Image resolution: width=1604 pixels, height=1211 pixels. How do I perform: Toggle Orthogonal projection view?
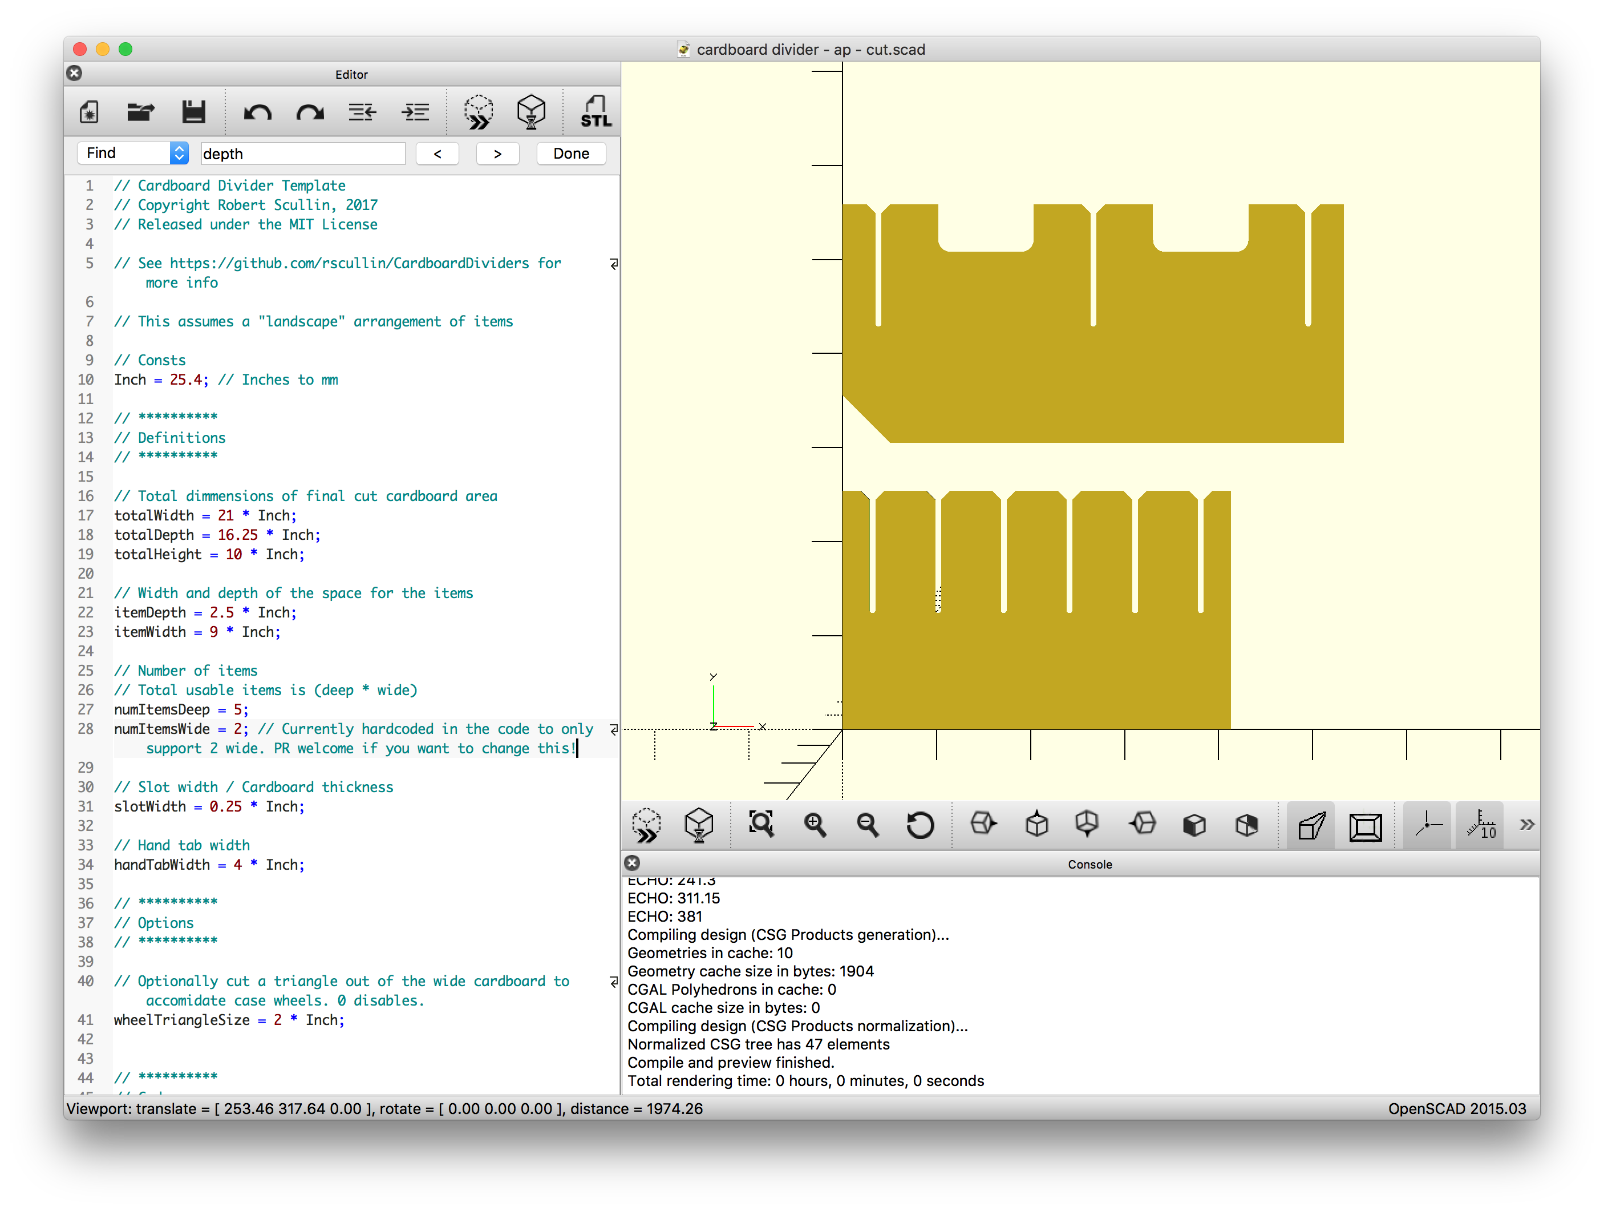click(1364, 825)
